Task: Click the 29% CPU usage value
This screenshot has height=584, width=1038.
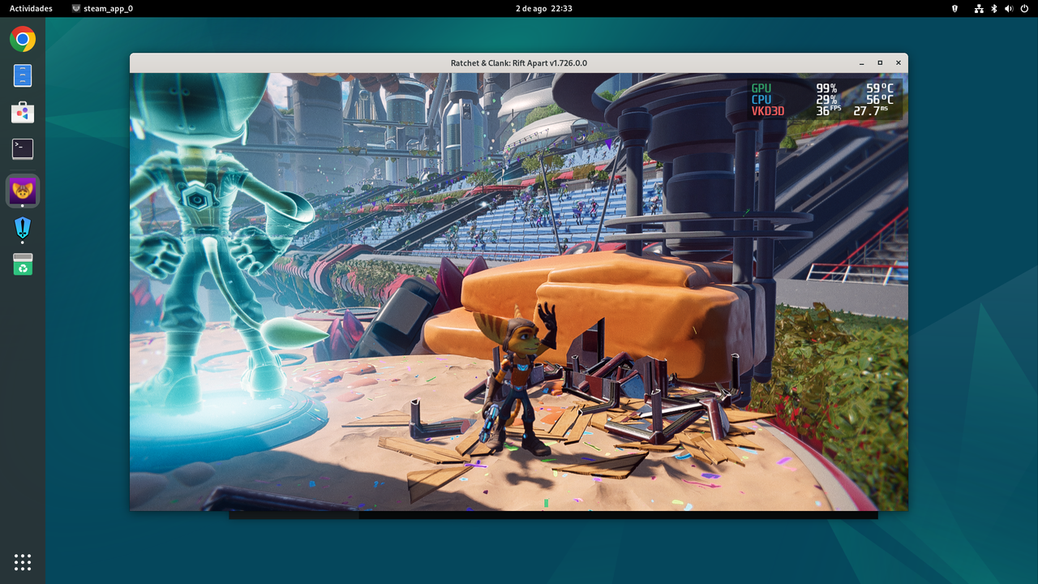Action: click(x=826, y=100)
